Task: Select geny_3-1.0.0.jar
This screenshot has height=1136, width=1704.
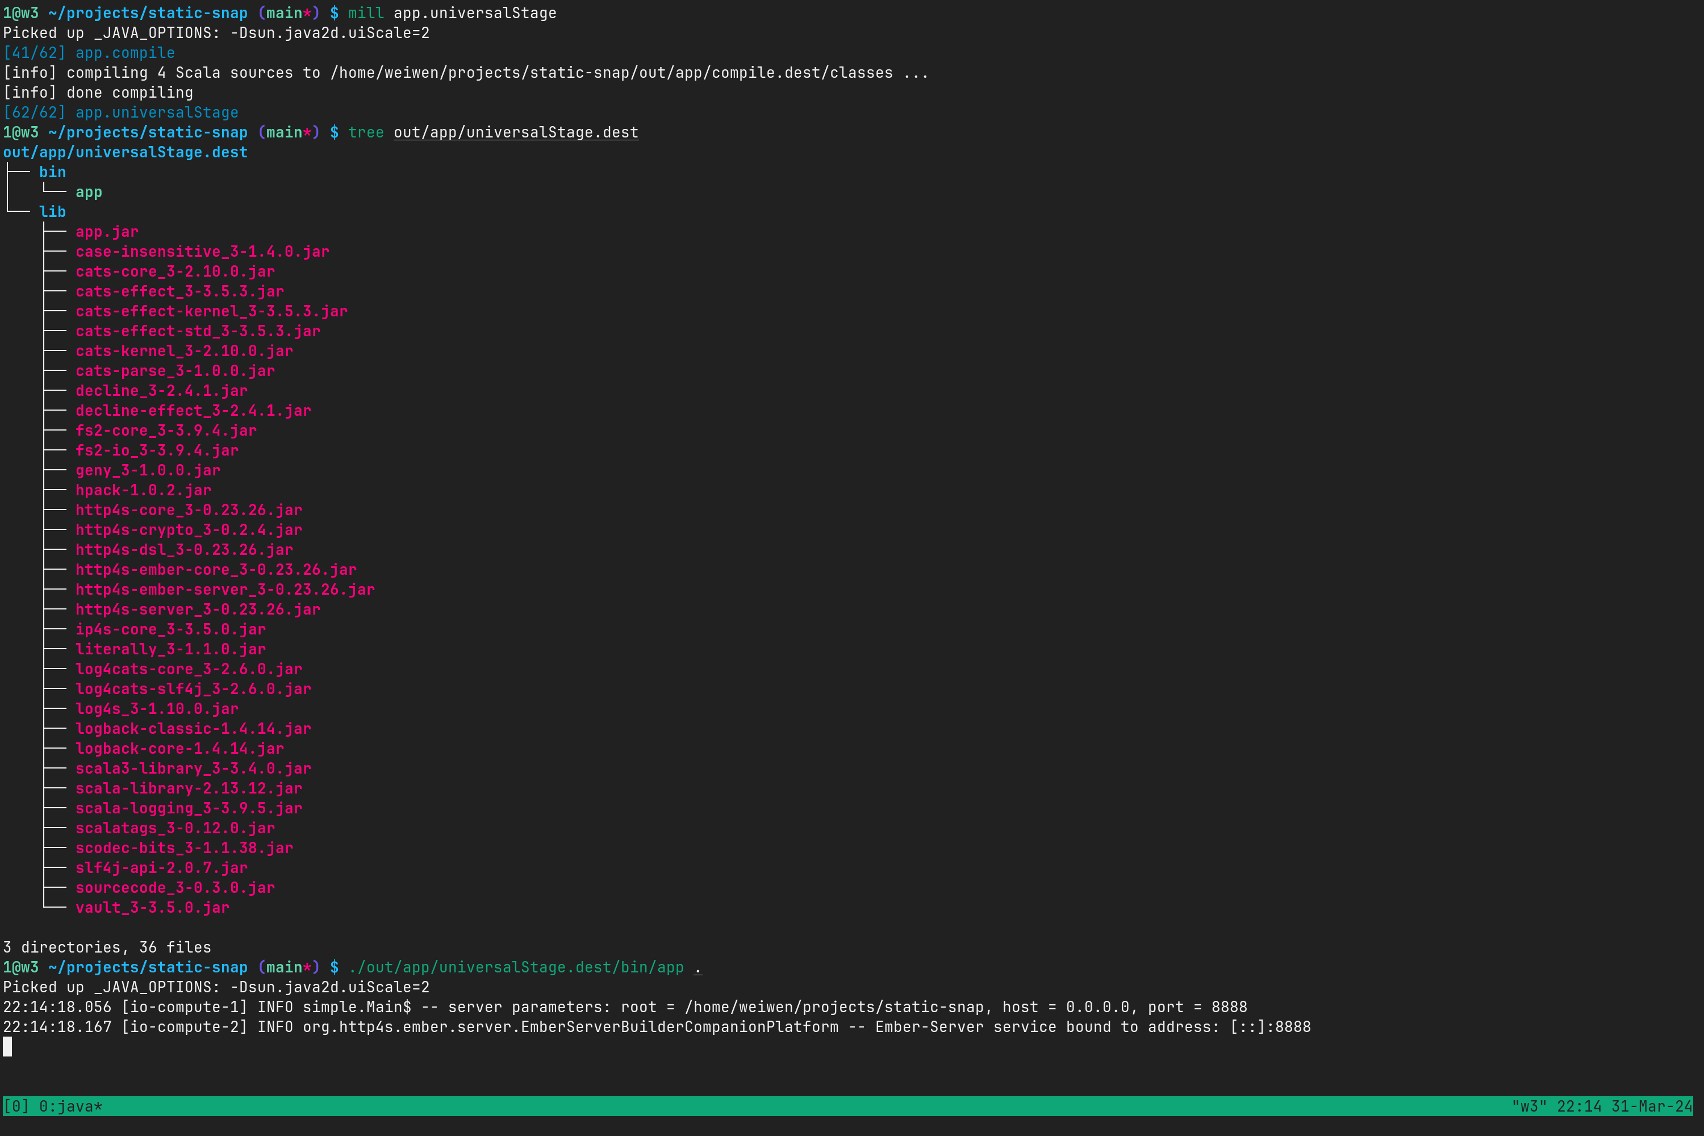Action: [x=148, y=470]
